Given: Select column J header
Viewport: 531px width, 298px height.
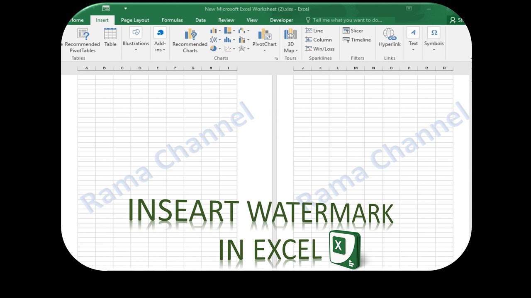Looking at the screenshot, I should [302, 68].
